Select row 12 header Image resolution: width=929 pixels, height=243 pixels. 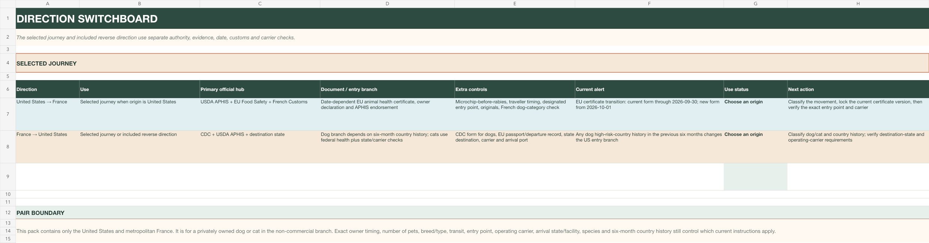(8, 212)
